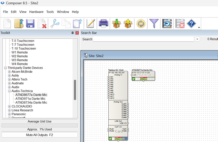This screenshot has width=218, height=142.
Task: Click the blue question mark Help icon
Action: [191, 24]
